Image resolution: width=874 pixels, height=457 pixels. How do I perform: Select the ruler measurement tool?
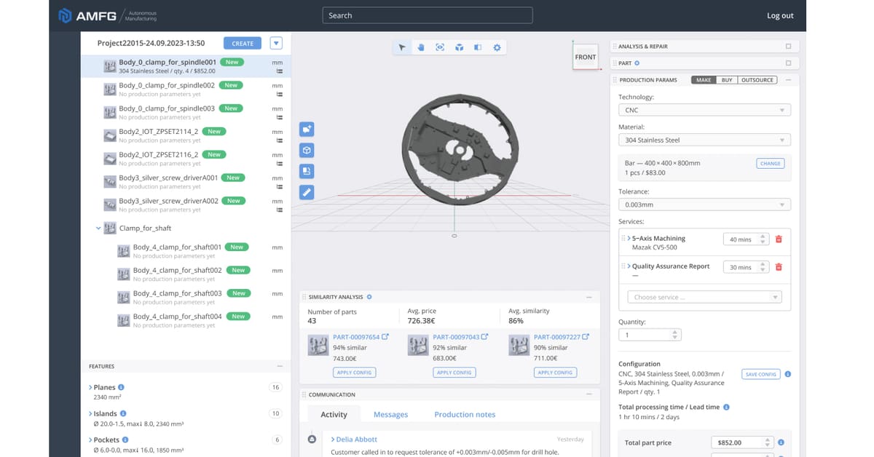coord(307,192)
